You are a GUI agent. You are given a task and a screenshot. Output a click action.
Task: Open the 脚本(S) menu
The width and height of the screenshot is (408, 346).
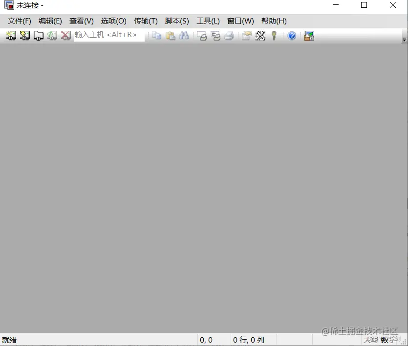177,21
